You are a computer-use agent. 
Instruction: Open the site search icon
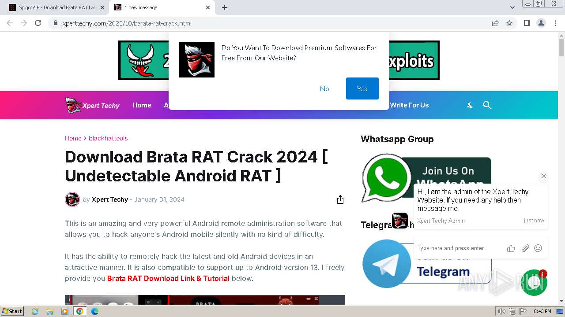(487, 105)
